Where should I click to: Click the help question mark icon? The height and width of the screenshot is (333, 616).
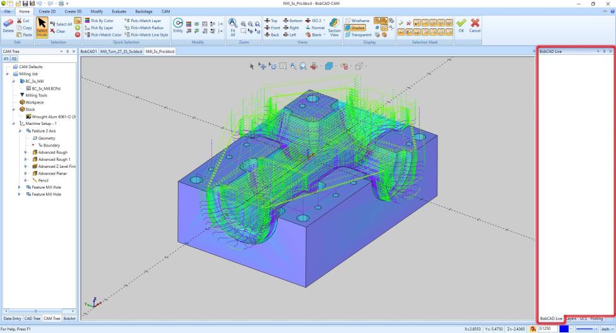[x=611, y=11]
